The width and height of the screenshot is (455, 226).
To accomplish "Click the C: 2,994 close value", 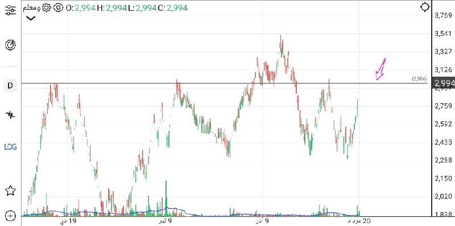I will [173, 8].
